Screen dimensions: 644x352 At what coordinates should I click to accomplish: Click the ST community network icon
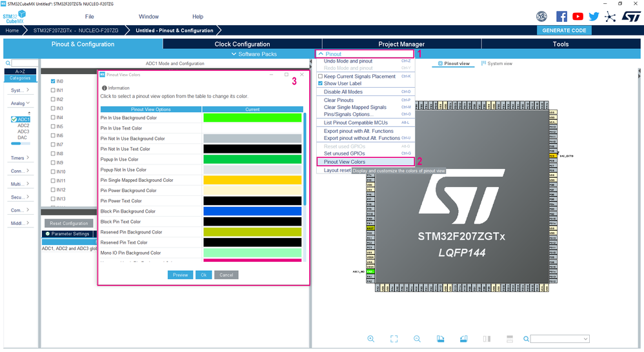[x=610, y=17]
